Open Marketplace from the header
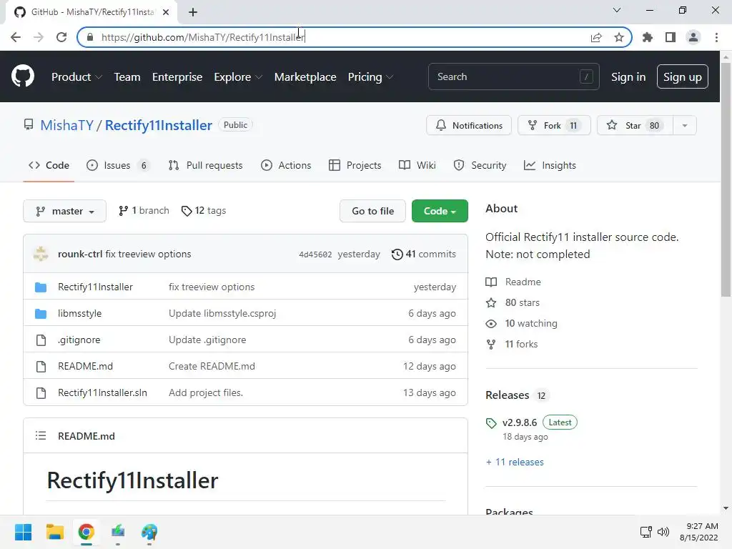 coord(305,77)
